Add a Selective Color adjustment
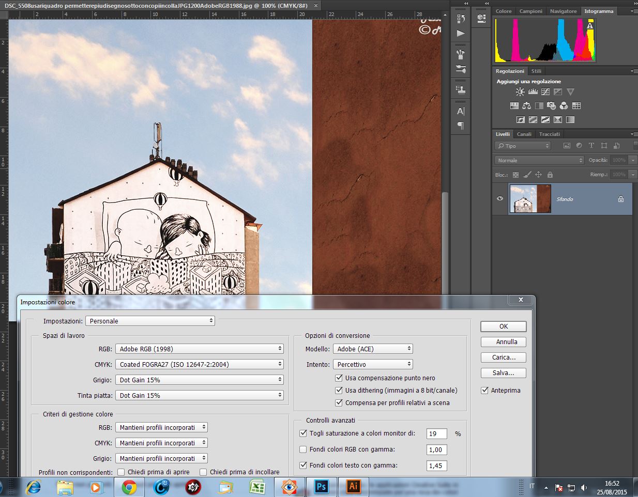The width and height of the screenshot is (638, 497). (x=558, y=120)
